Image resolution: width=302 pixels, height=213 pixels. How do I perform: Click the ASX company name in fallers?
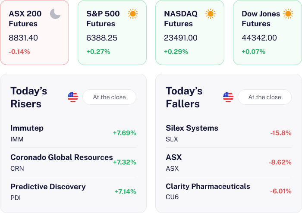[174, 157]
